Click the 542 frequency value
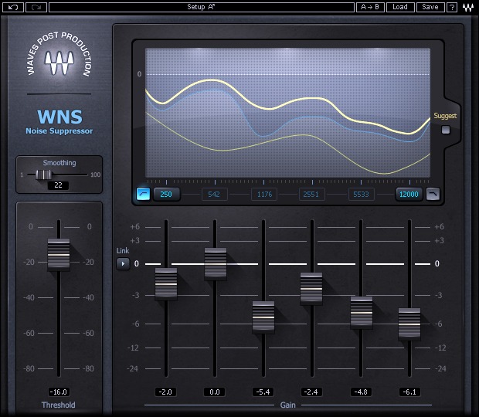 214,194
